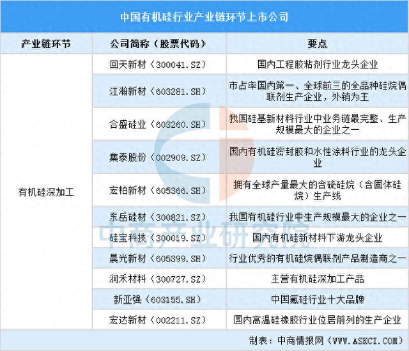Select the 集泰股份（002909.SZ） cell
Viewport: 409px width, 351px height.
158,157
